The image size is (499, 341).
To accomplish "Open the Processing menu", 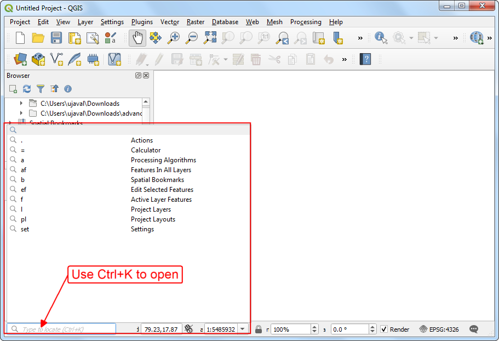I will point(306,22).
